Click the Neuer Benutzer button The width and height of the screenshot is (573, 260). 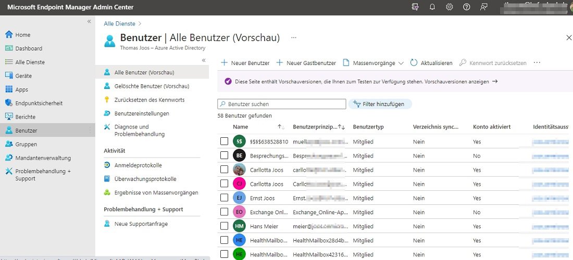[x=245, y=63]
